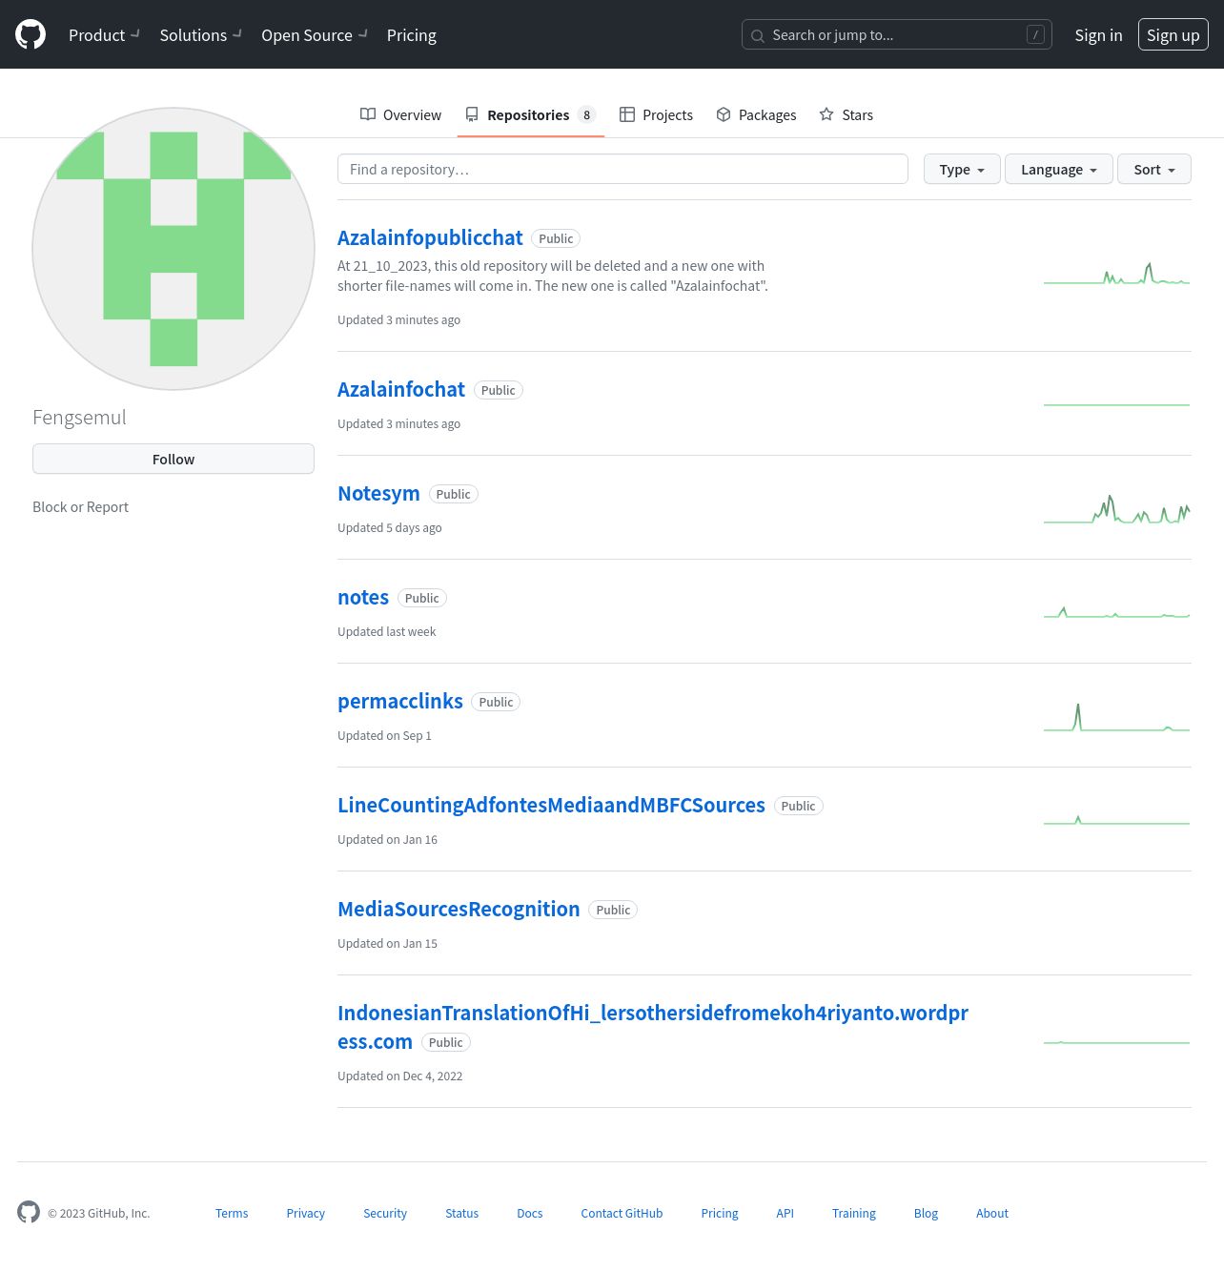Screen dimensions: 1224x1271
Task: Expand the Product menu
Action: pos(104,35)
